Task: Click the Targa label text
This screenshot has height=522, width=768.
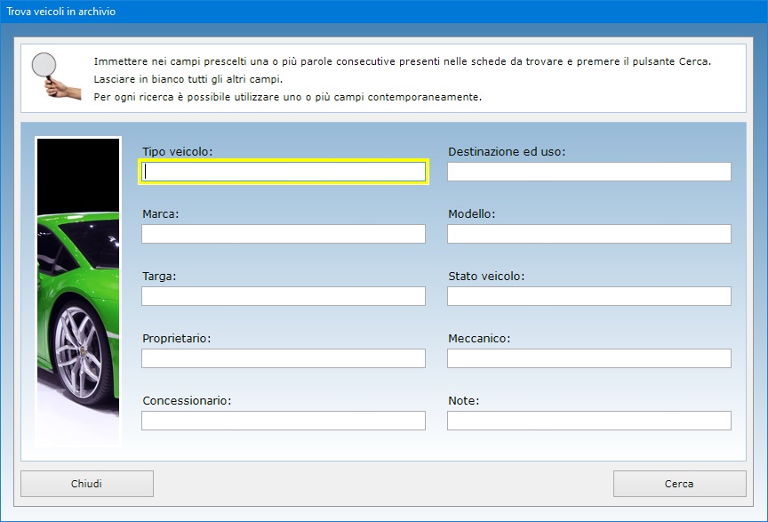Action: point(159,277)
